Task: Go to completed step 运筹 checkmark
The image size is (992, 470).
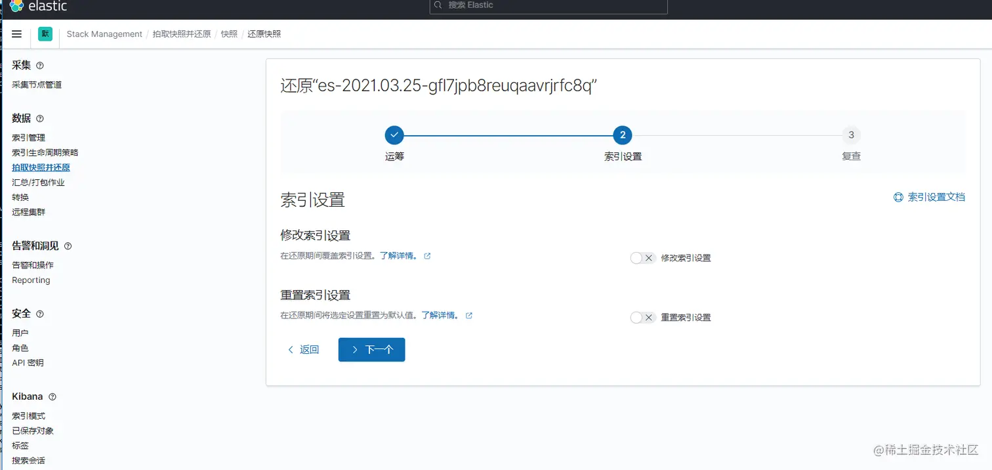Action: [394, 135]
